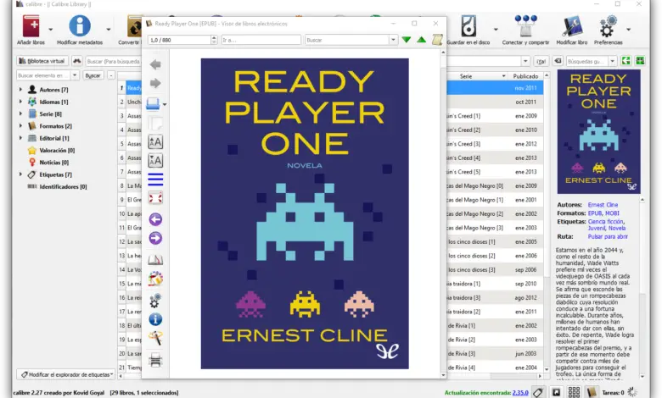
Task: Click the viewer's open ebook icon
Action: click(154, 103)
